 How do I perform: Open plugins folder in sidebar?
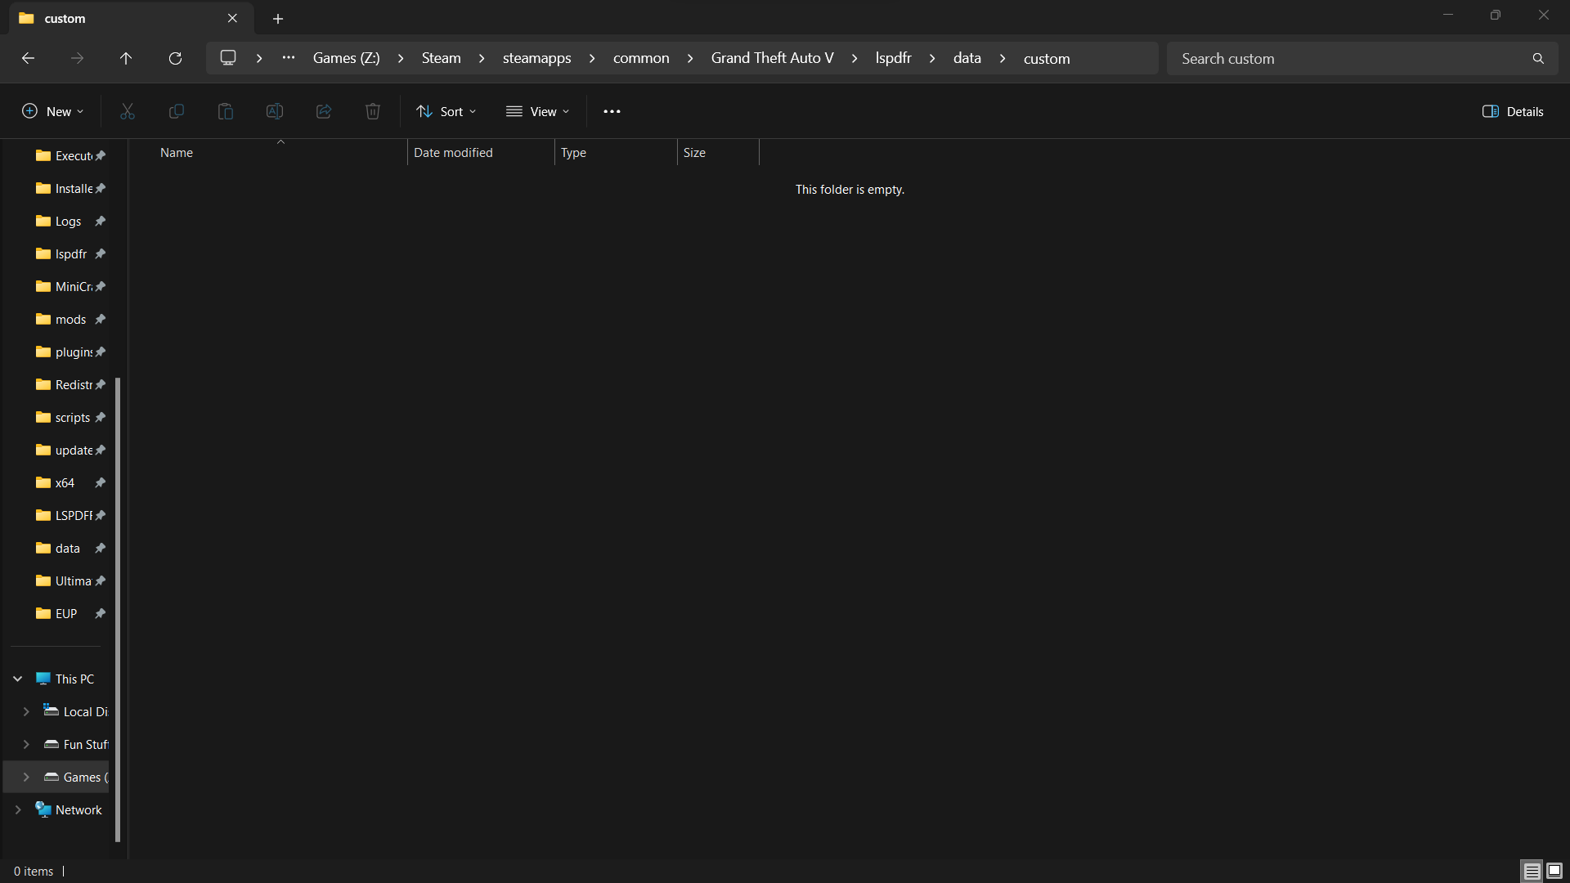tap(73, 352)
